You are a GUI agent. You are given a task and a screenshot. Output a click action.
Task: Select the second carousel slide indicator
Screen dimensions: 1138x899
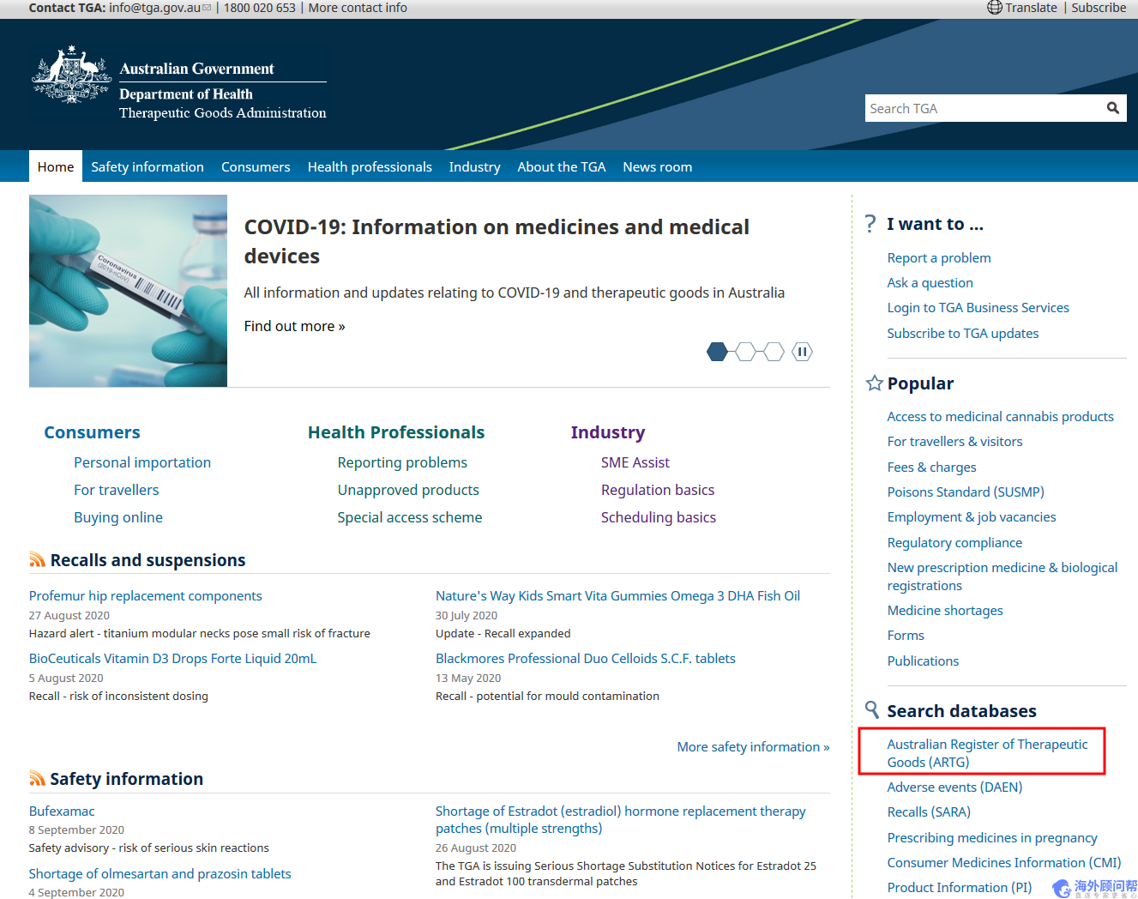click(746, 352)
